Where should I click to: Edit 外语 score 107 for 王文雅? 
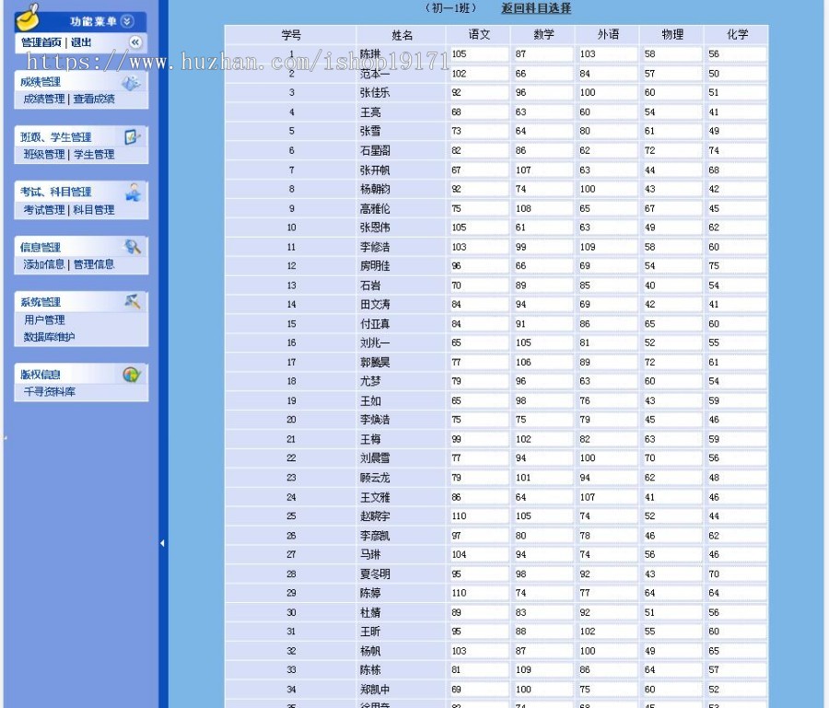(x=608, y=497)
